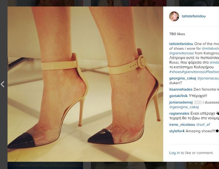The height and width of the screenshot is (169, 219).
Task: Visit ragiannakis commenter profile
Action: pyautogui.click(x=179, y=113)
